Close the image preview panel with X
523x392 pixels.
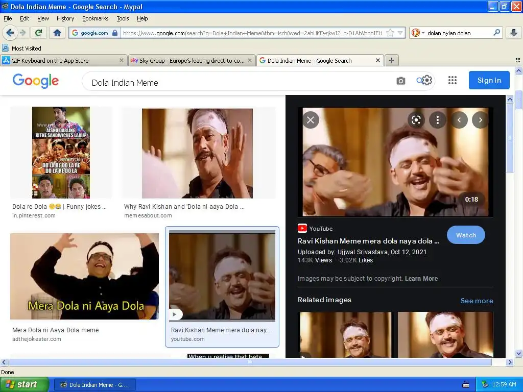pos(311,120)
